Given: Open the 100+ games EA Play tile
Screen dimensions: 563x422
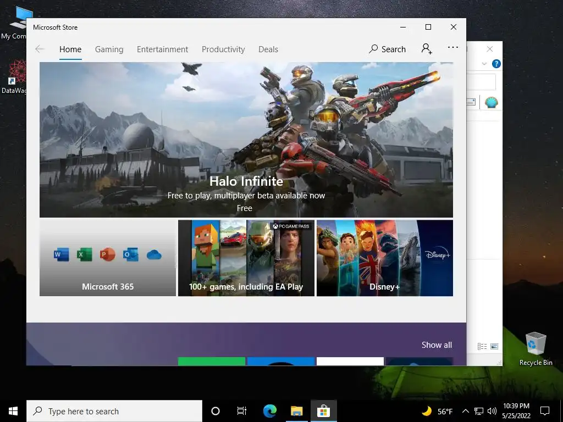Looking at the screenshot, I should [x=246, y=258].
